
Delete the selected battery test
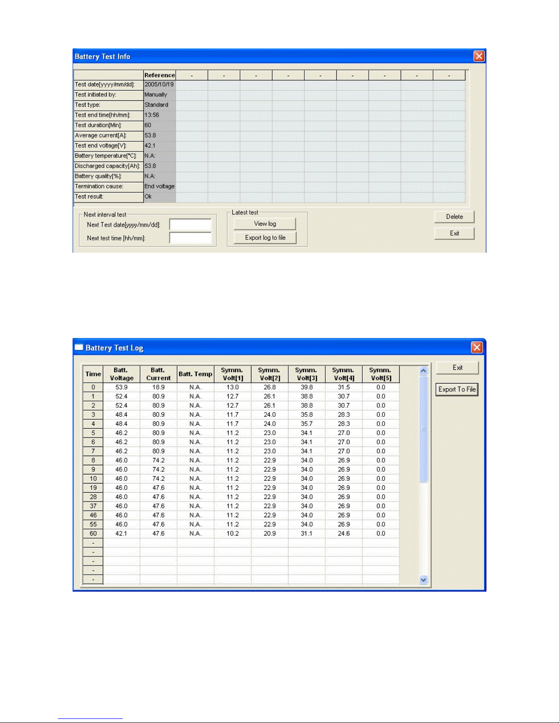pos(454,217)
